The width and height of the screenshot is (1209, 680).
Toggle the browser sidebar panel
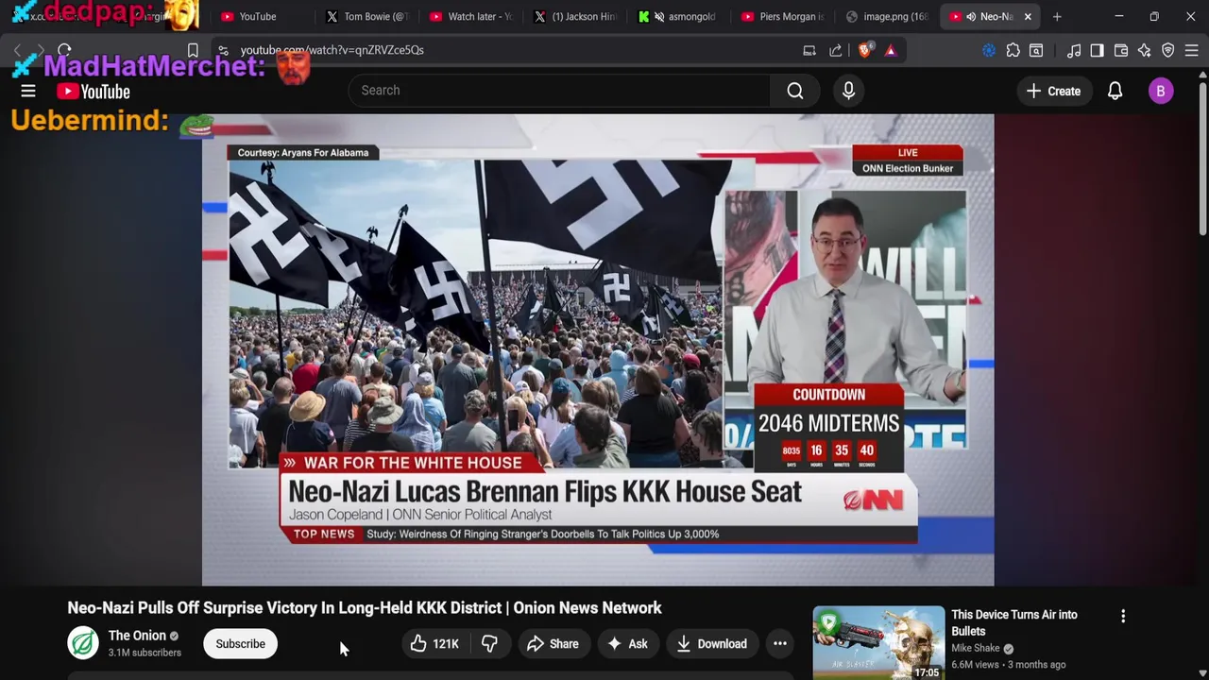pos(1097,50)
